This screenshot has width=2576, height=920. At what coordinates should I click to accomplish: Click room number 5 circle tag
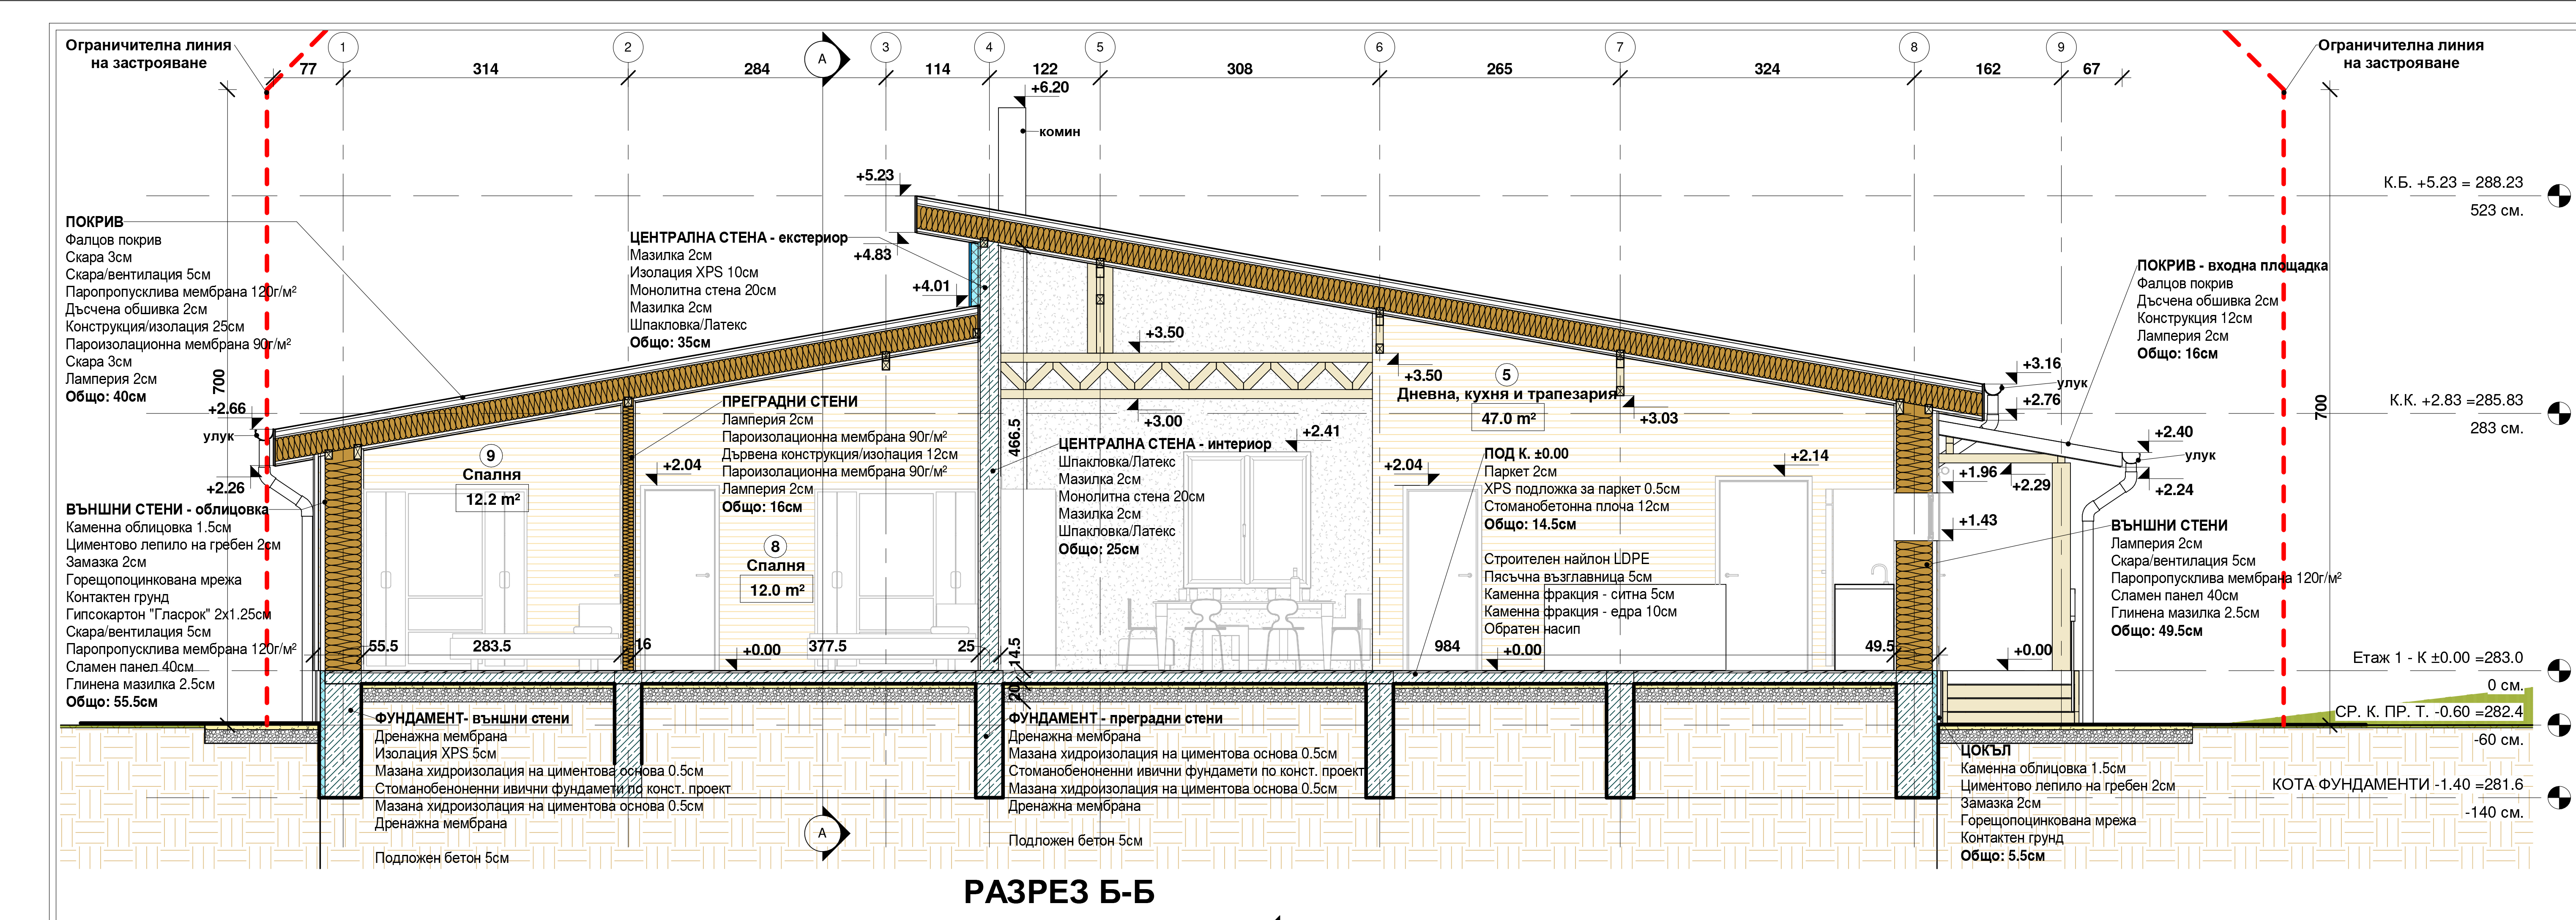[x=1507, y=375]
